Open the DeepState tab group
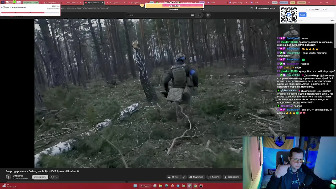 pos(302,3)
